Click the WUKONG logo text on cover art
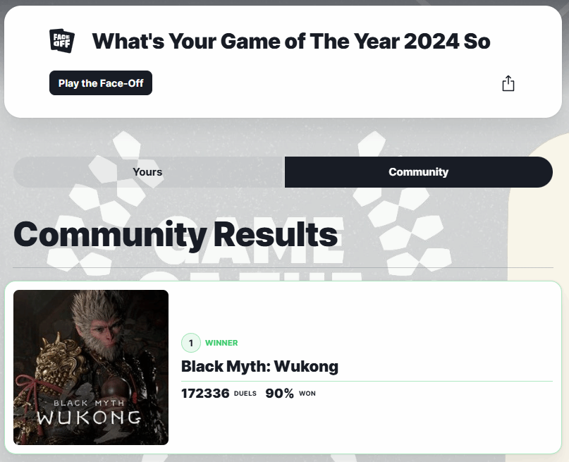Image resolution: width=569 pixels, height=462 pixels. click(89, 418)
